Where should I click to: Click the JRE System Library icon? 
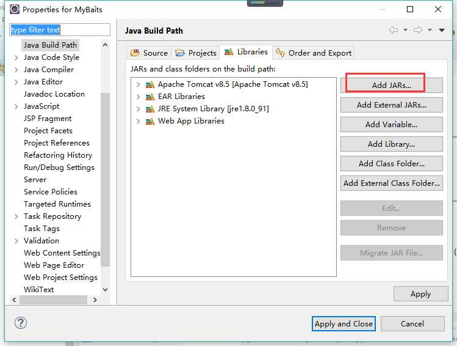pos(150,109)
